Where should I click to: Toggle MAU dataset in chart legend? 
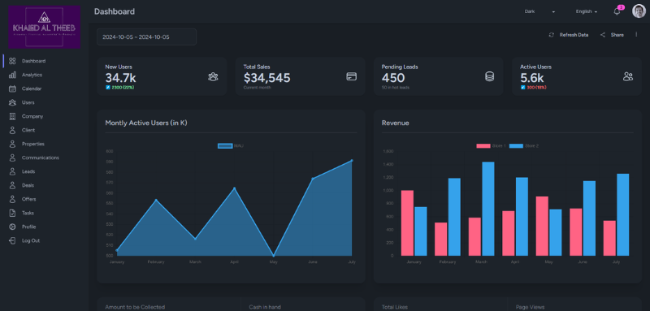click(231, 146)
